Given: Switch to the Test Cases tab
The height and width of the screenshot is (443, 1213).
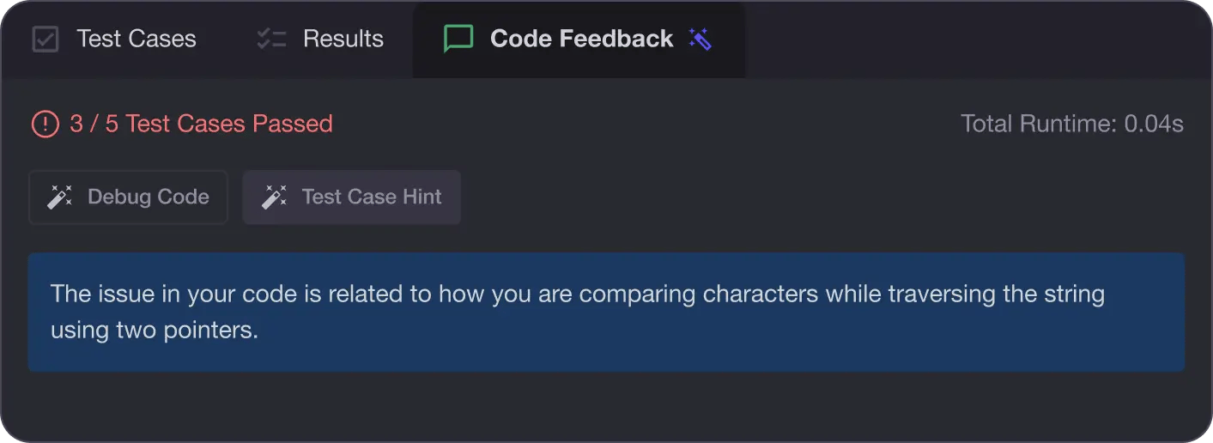Looking at the screenshot, I should tap(136, 39).
